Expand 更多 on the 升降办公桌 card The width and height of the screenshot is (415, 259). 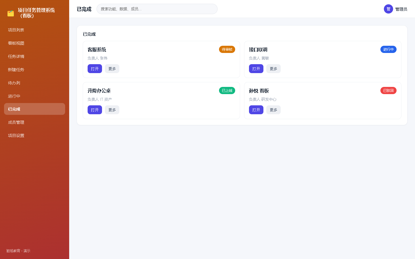click(x=112, y=110)
